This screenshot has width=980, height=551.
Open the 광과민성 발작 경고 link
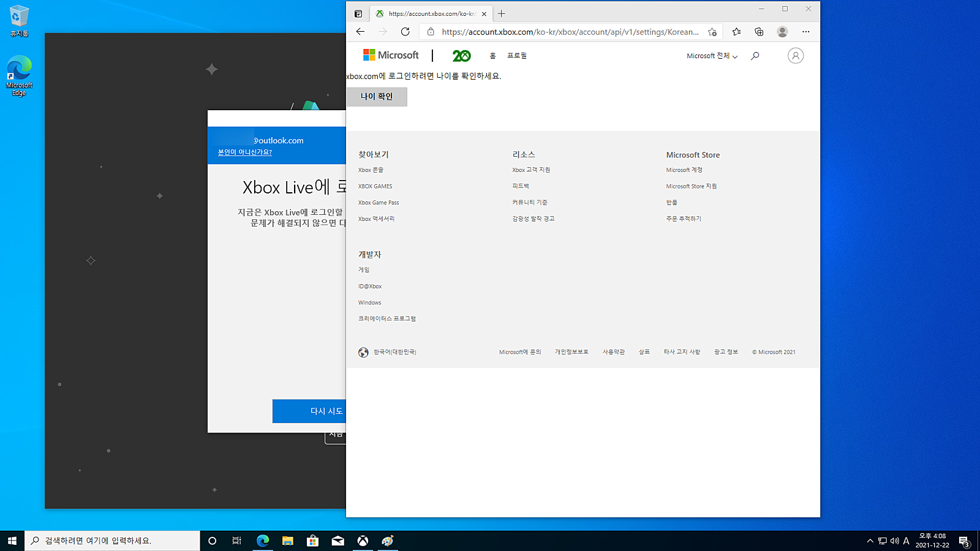tap(533, 219)
